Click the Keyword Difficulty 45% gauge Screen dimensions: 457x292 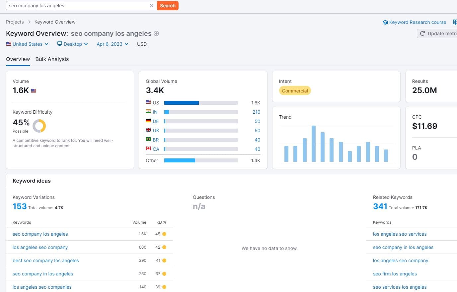tap(39, 126)
